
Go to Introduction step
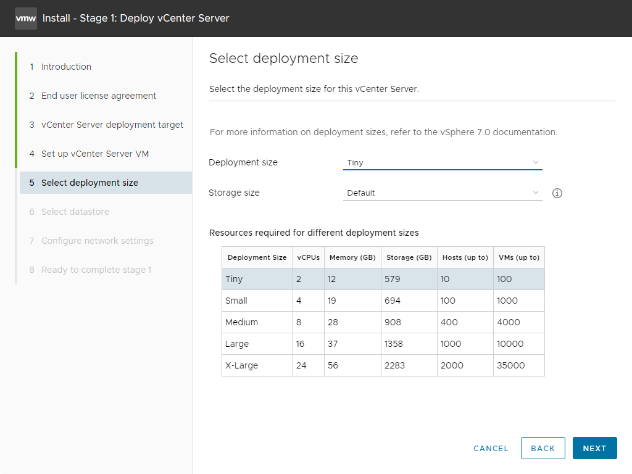click(x=66, y=67)
